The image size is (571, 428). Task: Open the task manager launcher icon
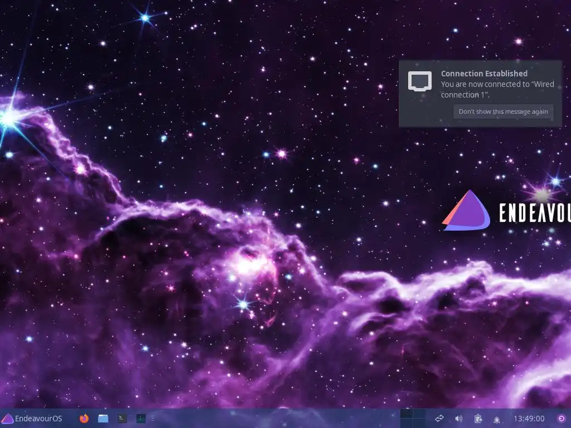click(x=141, y=419)
